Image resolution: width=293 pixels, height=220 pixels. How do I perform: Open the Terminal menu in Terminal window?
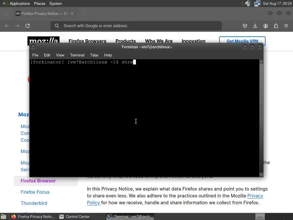77,55
